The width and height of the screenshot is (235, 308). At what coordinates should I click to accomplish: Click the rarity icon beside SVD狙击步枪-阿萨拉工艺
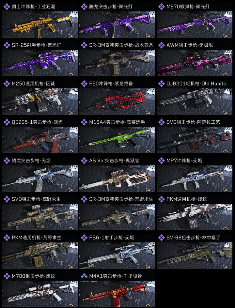(162, 122)
